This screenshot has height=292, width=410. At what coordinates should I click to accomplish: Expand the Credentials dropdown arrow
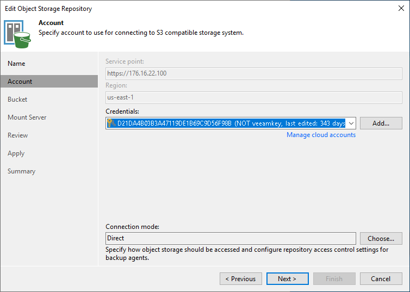tap(351, 123)
